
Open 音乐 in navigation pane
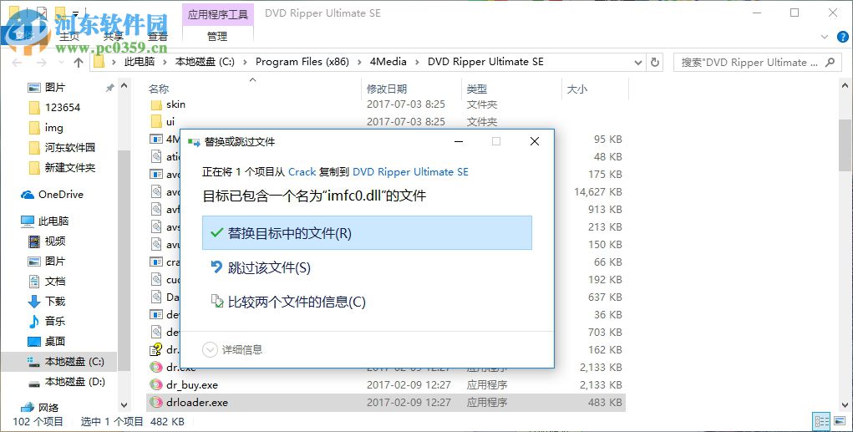click(54, 321)
